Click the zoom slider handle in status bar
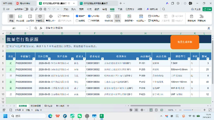This screenshot has height=120, width=214. [192, 110]
